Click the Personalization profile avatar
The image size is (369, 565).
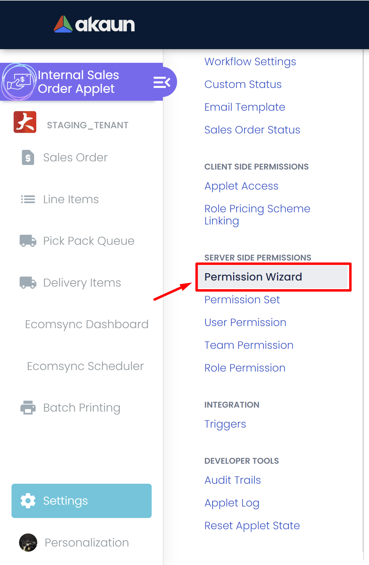tap(28, 542)
